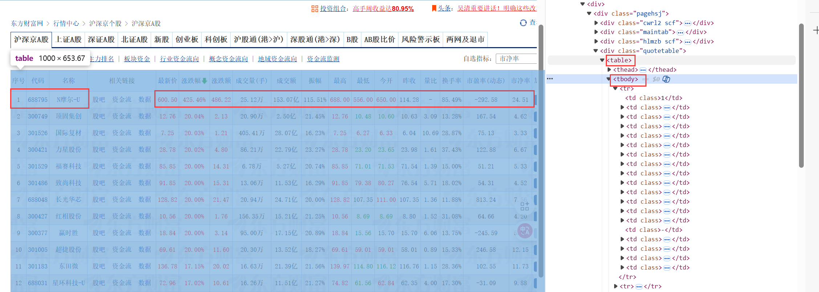Sort by the 涨跌幅 green arrow
The width and height of the screenshot is (819, 292).
(x=204, y=81)
